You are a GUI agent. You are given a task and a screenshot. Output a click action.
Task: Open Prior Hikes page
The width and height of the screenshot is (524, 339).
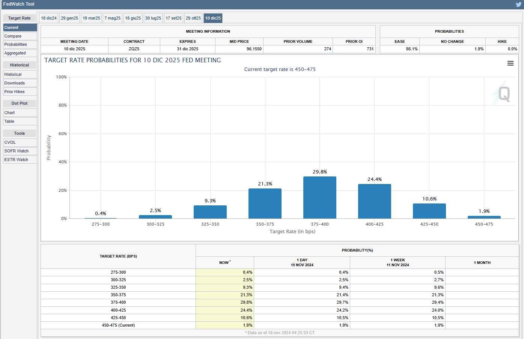click(20, 92)
